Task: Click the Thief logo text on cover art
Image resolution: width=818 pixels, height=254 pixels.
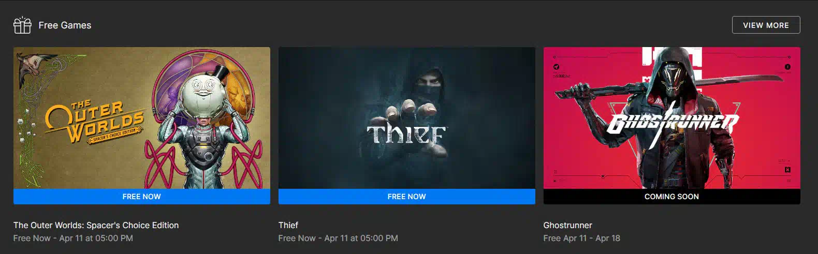Action: point(406,134)
